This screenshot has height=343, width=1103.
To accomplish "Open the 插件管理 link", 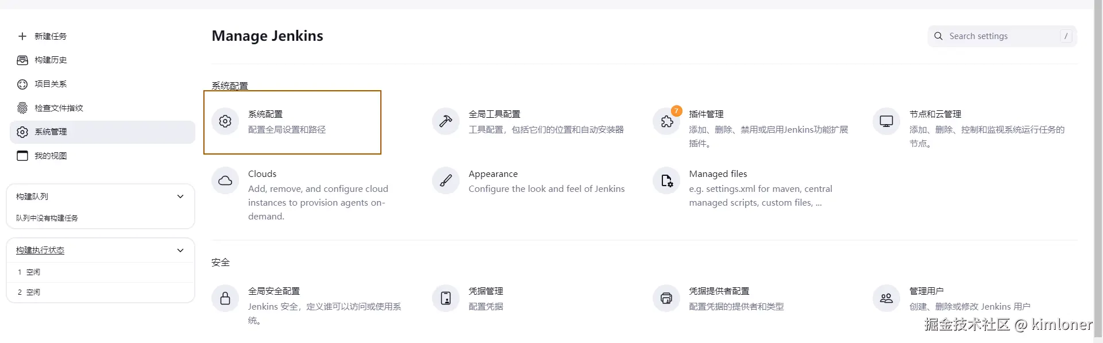I will (706, 114).
